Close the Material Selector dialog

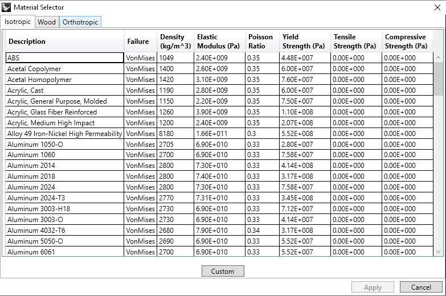coord(437,7)
